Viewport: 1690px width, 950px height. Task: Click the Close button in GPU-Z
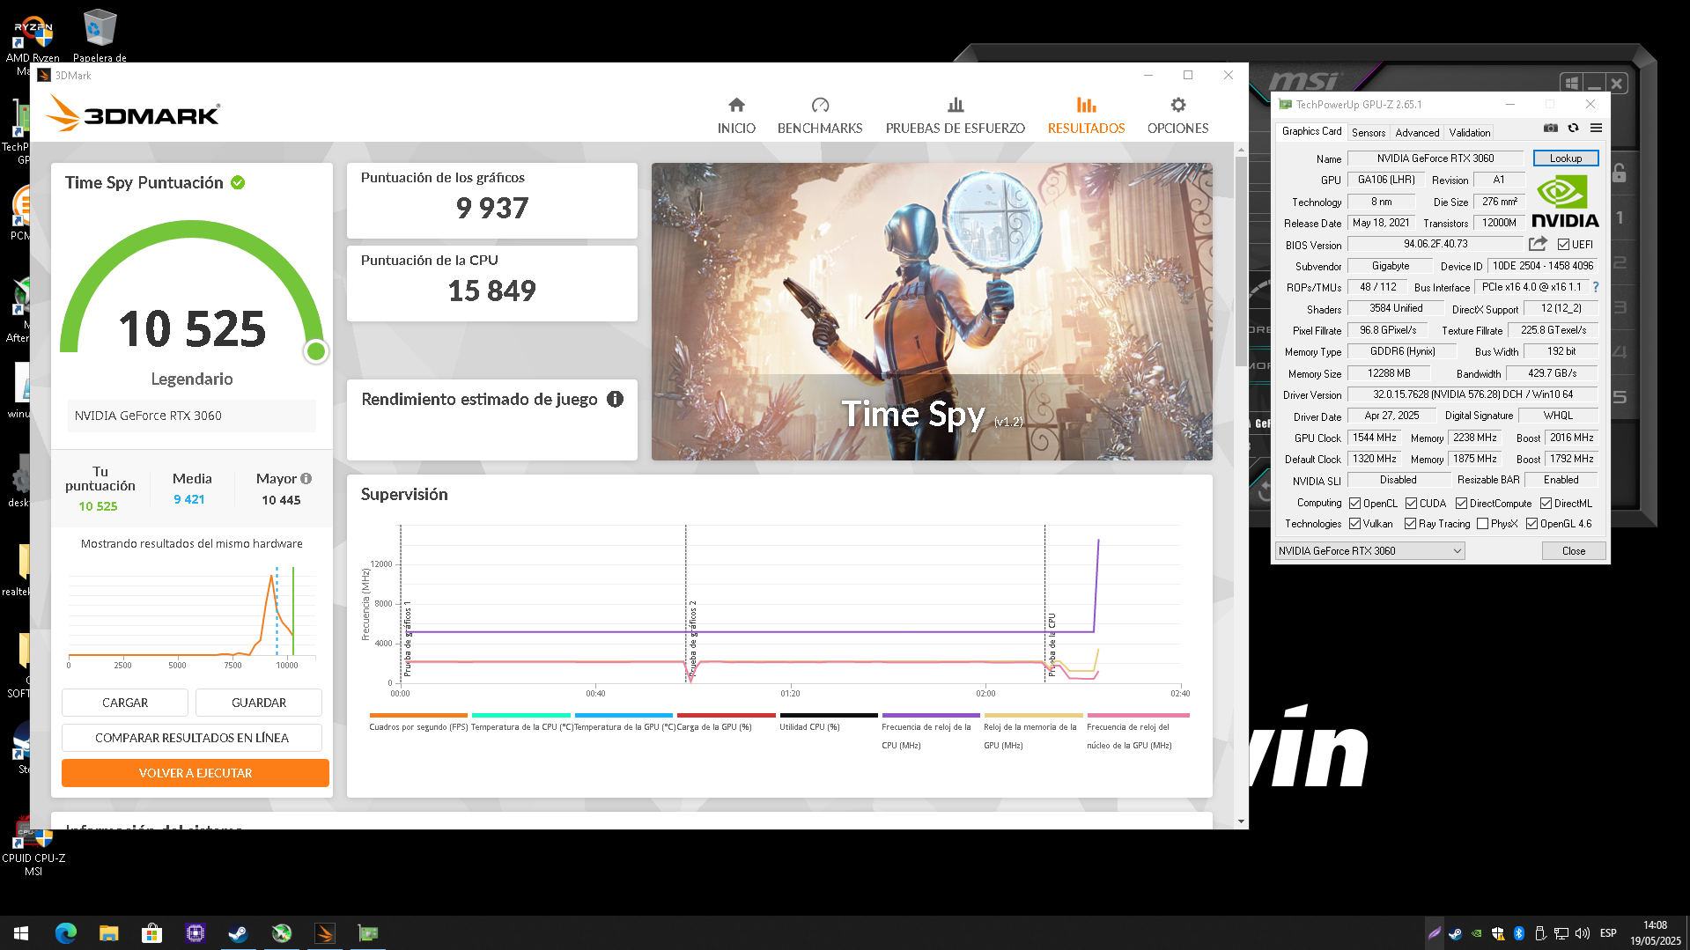pos(1573,551)
